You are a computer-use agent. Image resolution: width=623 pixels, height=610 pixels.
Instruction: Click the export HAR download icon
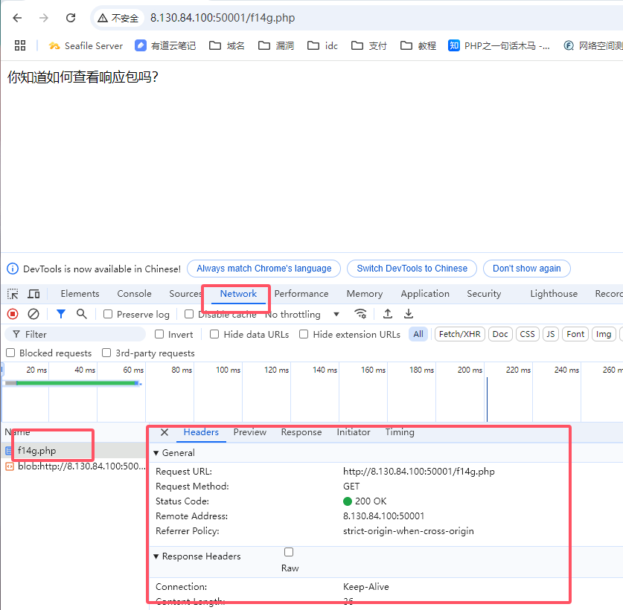pos(409,314)
